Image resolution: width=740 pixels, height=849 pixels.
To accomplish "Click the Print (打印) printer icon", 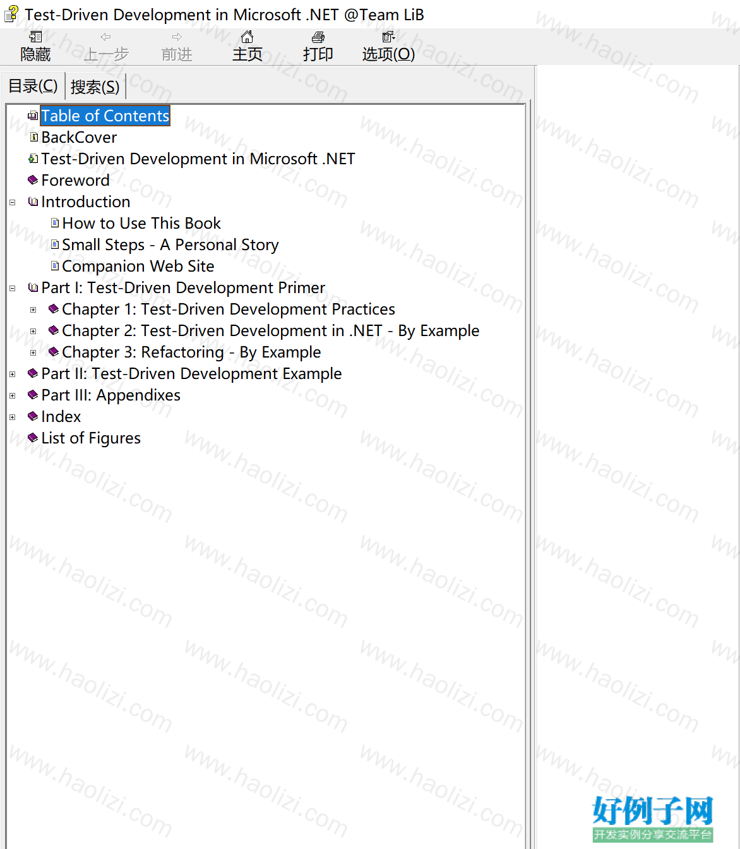I will click(x=318, y=37).
